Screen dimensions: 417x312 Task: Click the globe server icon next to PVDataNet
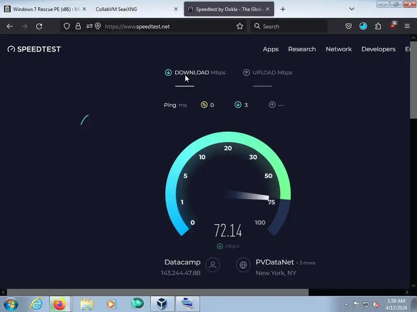[x=243, y=265]
